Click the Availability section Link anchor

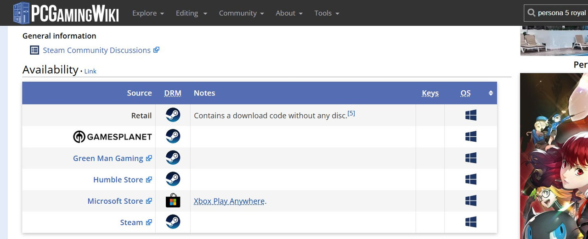click(90, 71)
